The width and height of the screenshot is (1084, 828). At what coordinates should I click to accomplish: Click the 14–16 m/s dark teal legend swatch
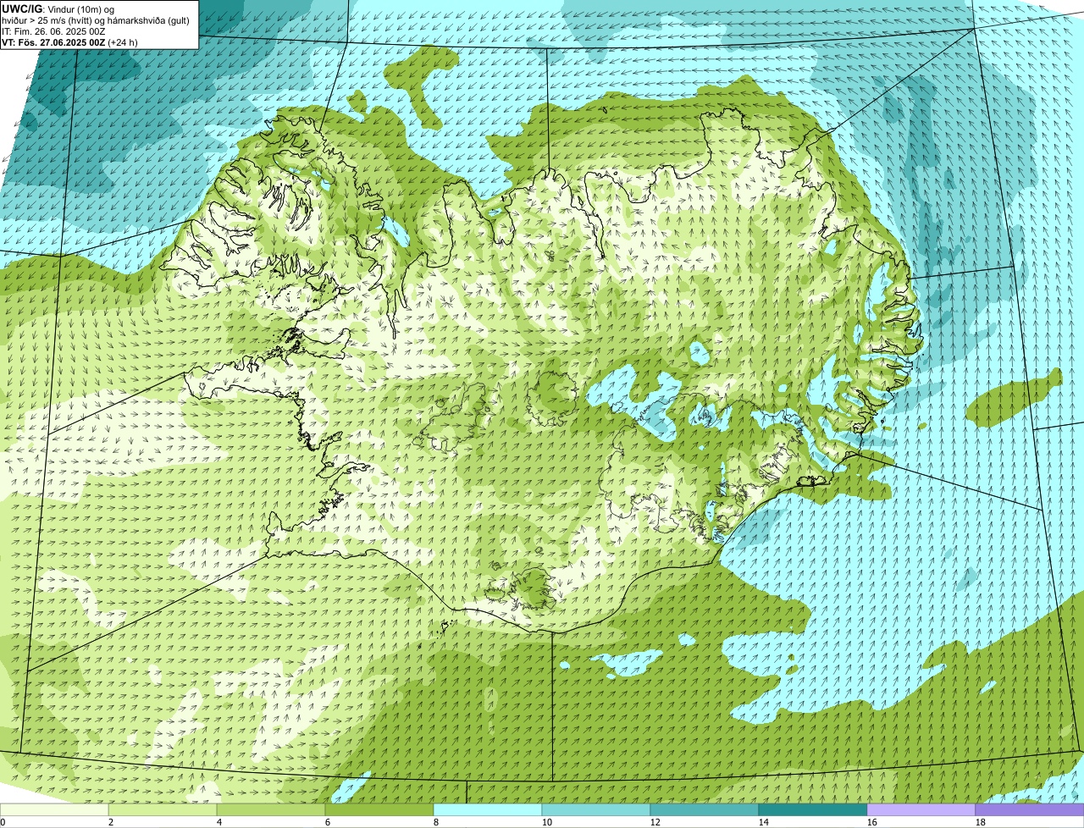point(813,809)
